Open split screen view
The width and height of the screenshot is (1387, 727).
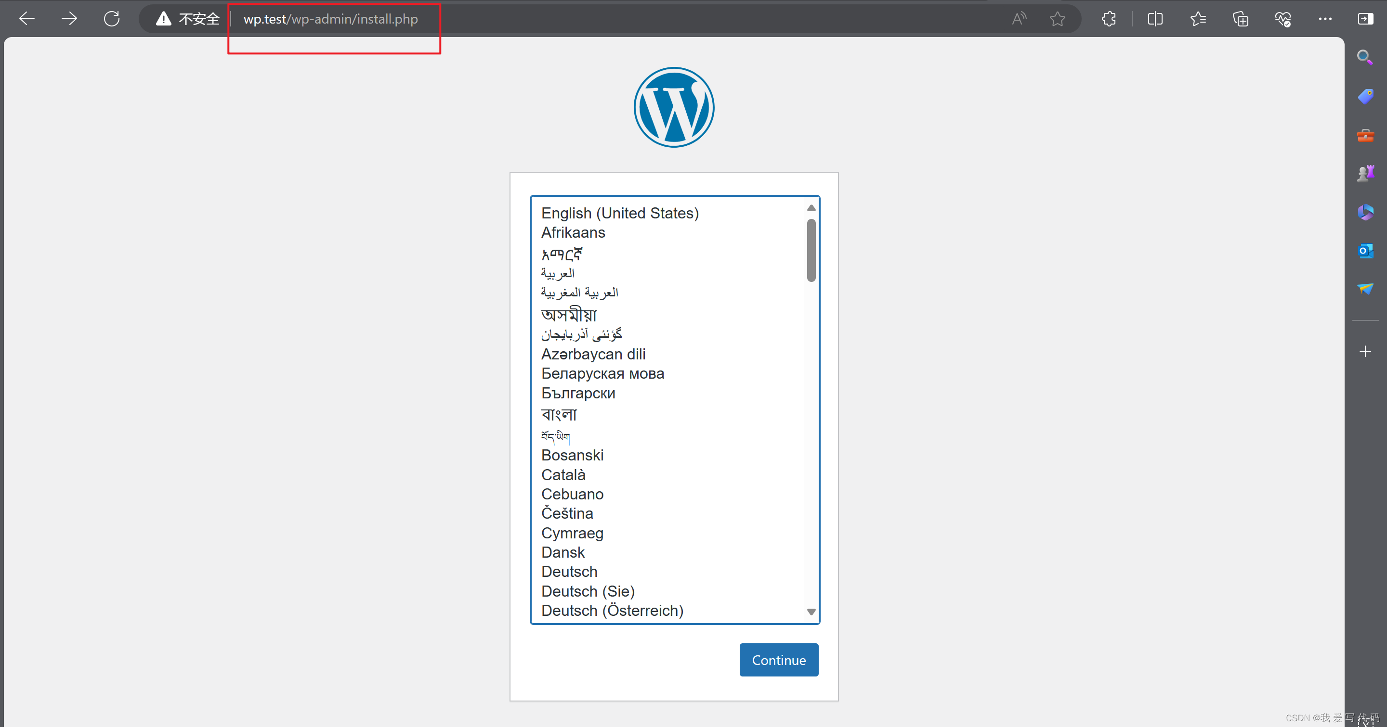coord(1155,18)
